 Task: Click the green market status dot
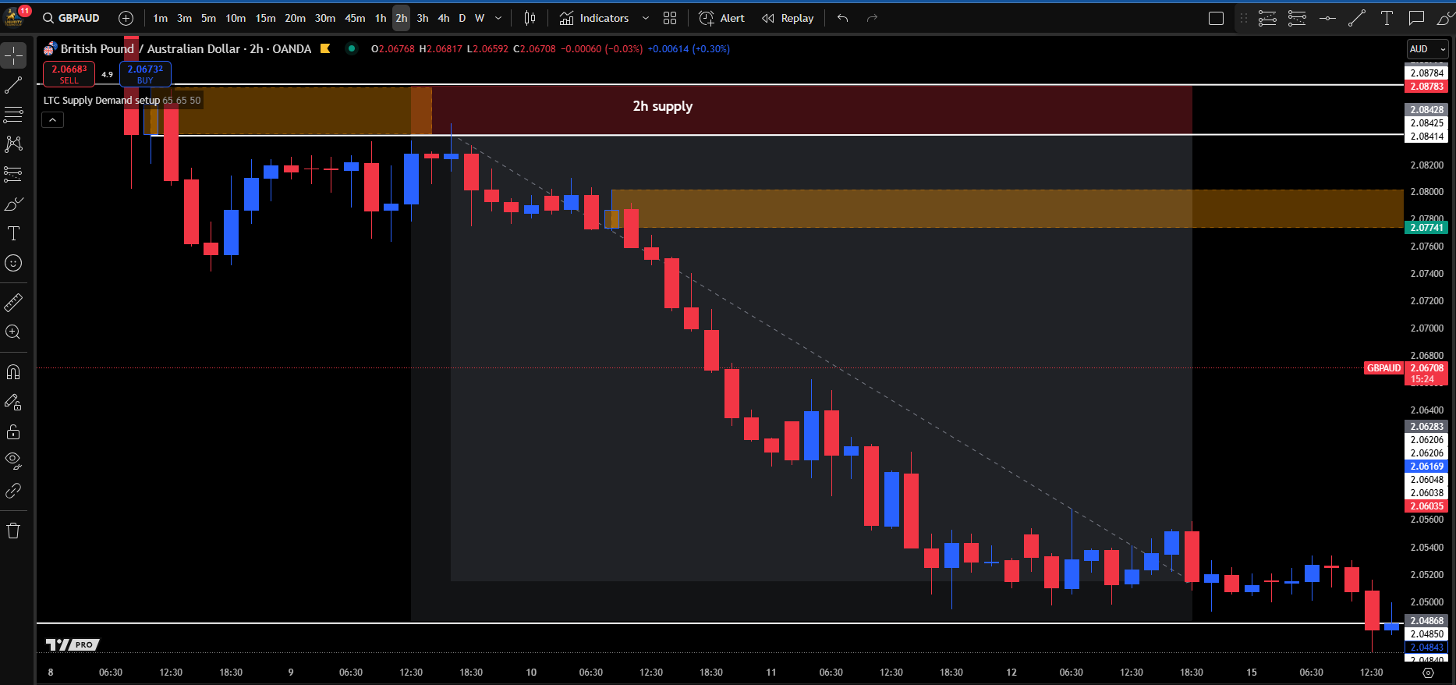(x=352, y=48)
